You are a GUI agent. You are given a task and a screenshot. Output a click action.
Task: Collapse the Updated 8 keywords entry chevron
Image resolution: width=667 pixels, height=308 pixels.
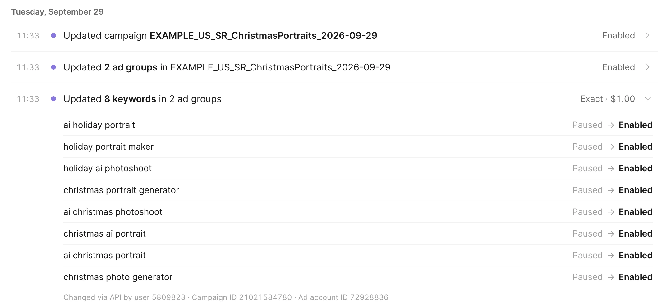tap(648, 99)
